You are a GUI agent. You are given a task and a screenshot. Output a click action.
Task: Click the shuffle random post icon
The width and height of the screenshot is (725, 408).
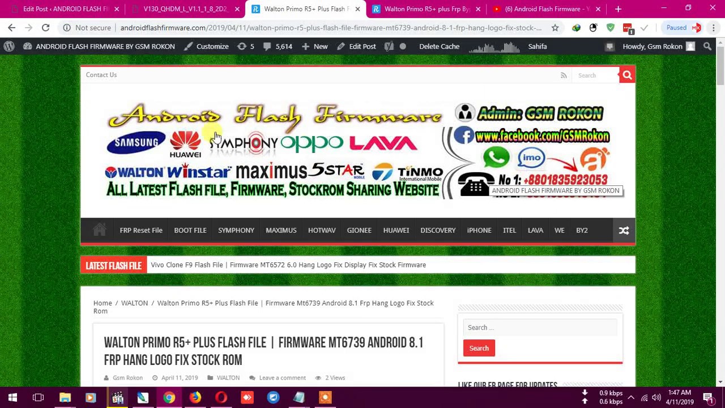624,230
